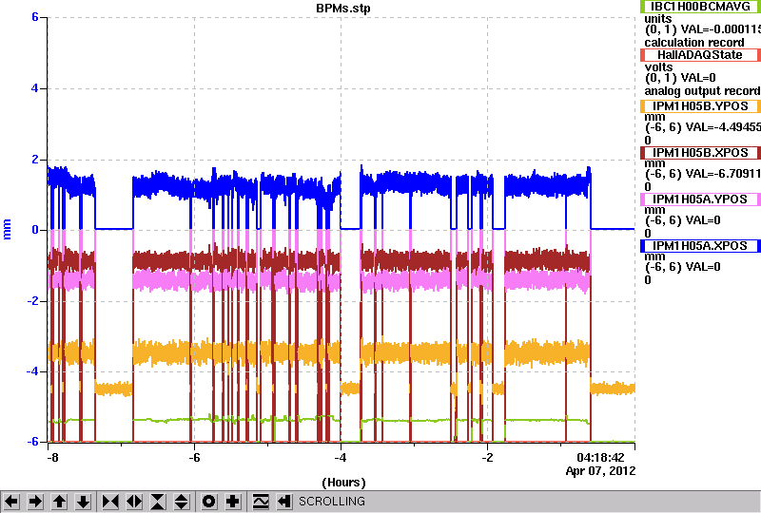Pan the graph up with the up arrow
Screen dimensions: 761x513
click(x=60, y=502)
